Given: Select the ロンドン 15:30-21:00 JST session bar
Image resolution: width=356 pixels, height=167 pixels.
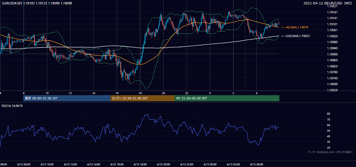Looking at the screenshot, I should coord(143,98).
